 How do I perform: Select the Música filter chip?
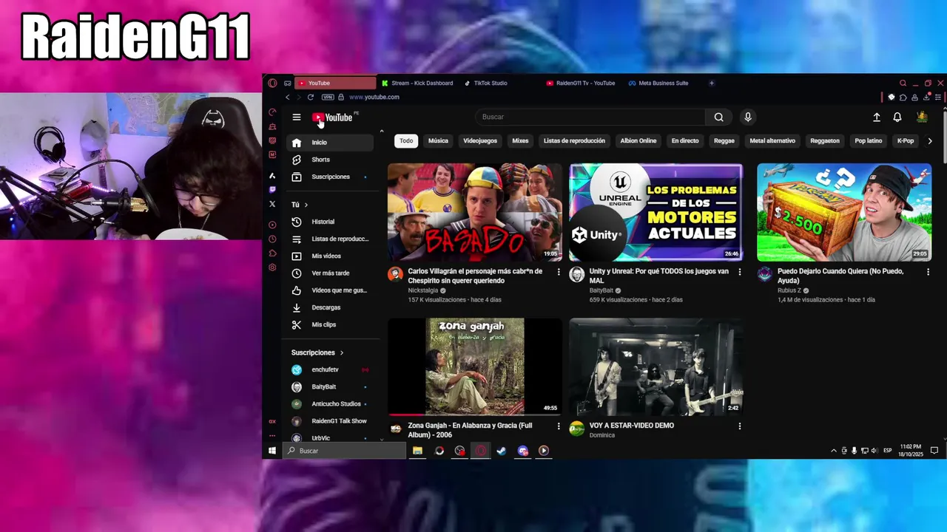click(x=438, y=140)
